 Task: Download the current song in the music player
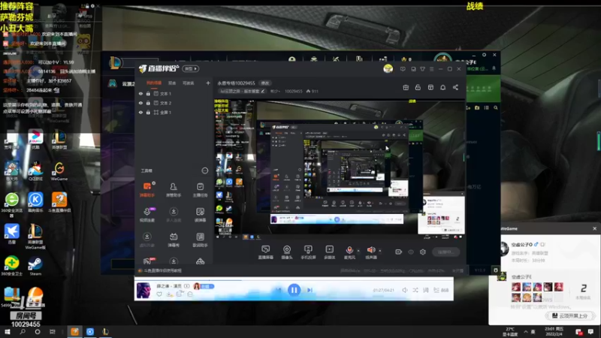coord(169,294)
